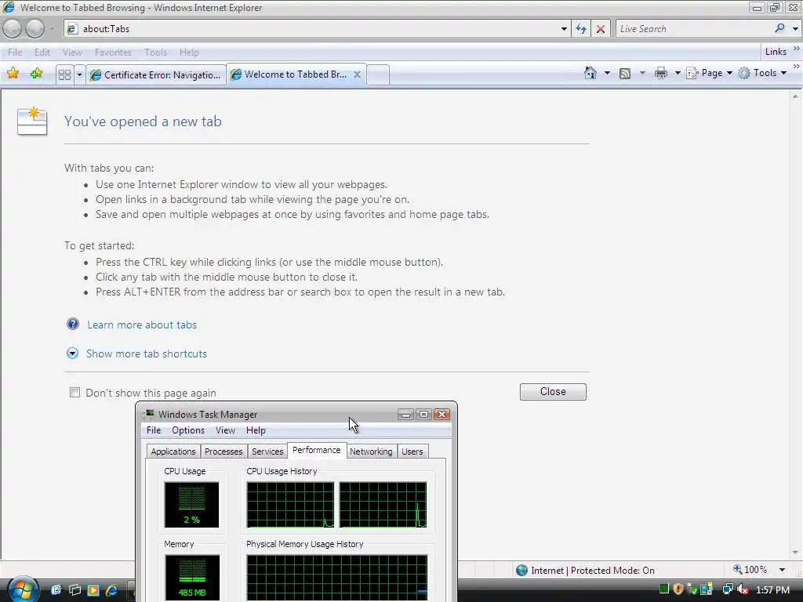
Task: Click the Refresh icon next to address bar
Action: pyautogui.click(x=581, y=29)
